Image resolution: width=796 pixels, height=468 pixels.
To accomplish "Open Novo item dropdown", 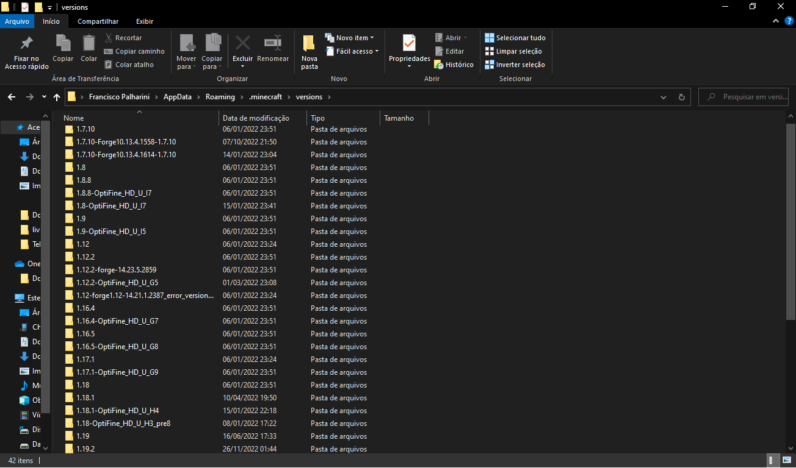I will click(x=350, y=38).
